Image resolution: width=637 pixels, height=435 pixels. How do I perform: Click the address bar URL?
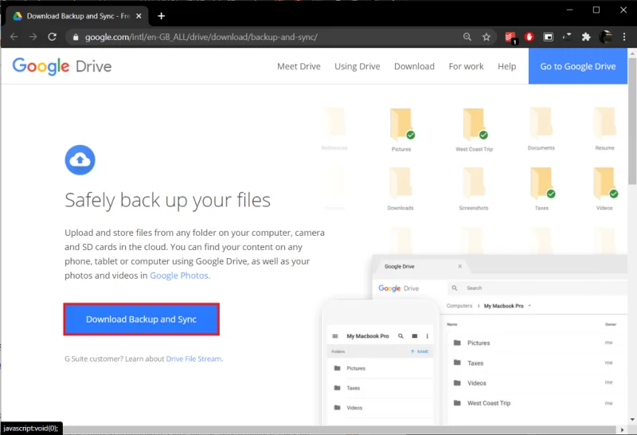tap(201, 37)
